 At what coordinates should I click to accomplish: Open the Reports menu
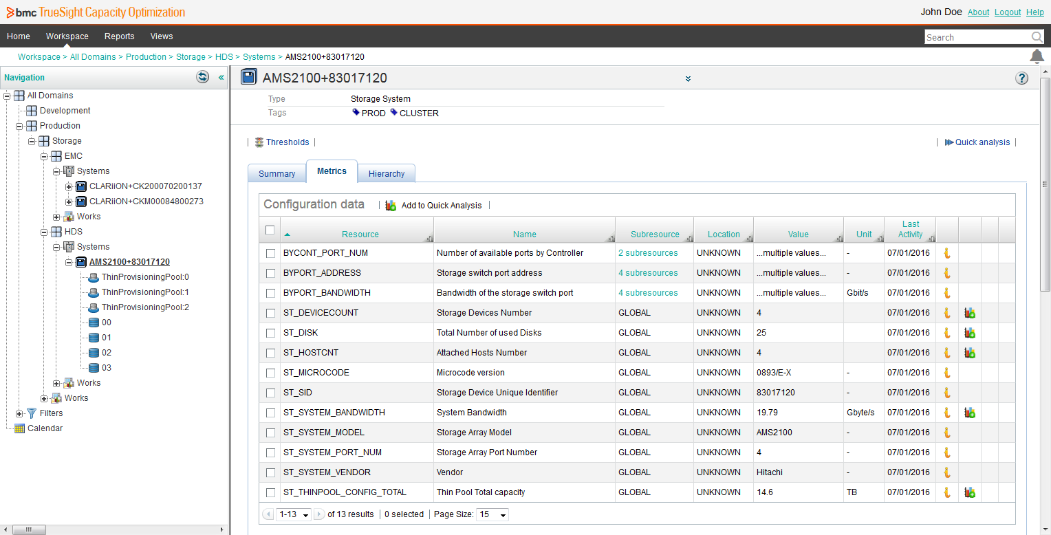pos(120,36)
